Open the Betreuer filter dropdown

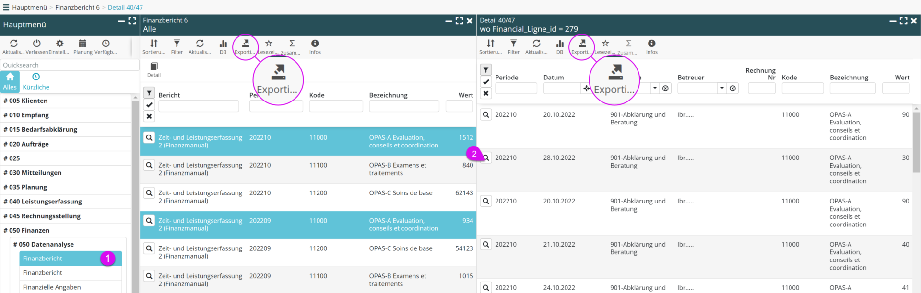pos(722,88)
